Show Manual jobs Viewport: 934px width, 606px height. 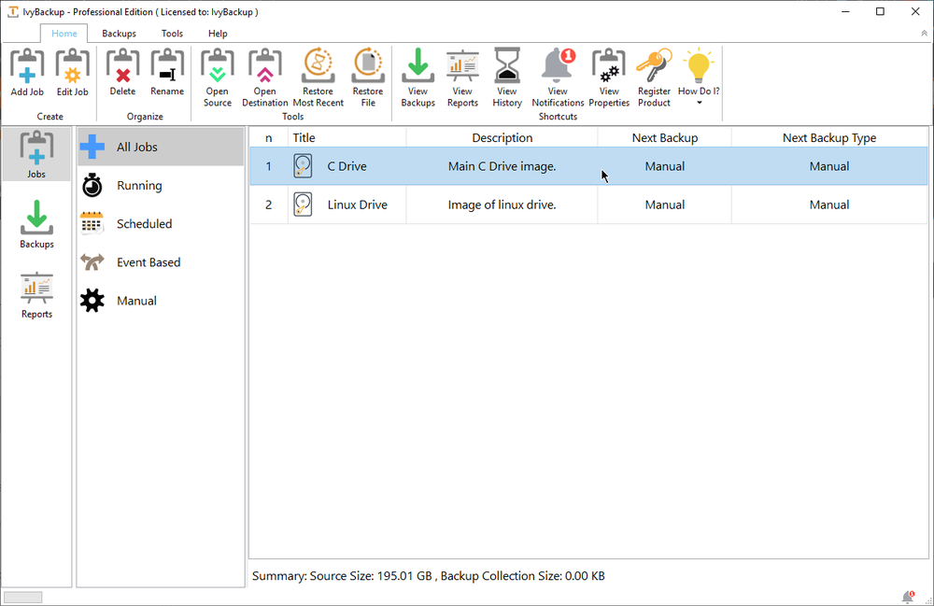tap(161, 301)
